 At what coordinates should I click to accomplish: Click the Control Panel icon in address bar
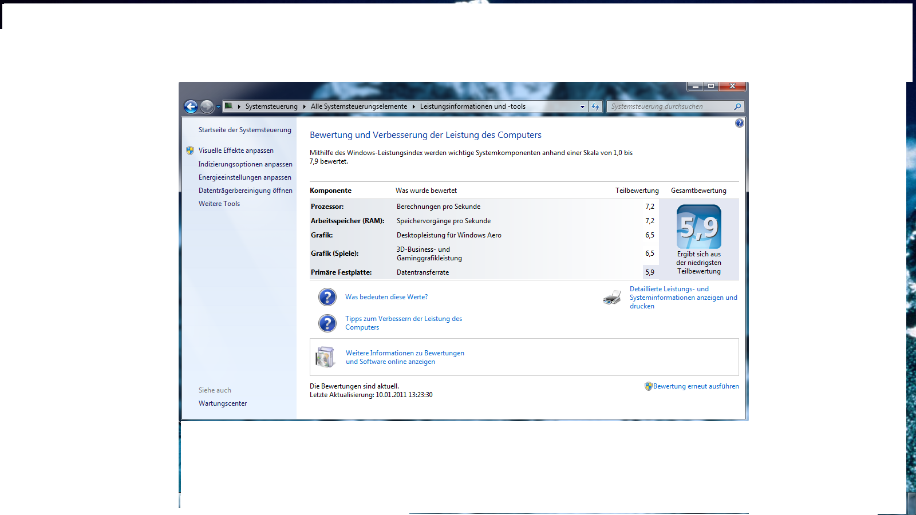point(228,106)
